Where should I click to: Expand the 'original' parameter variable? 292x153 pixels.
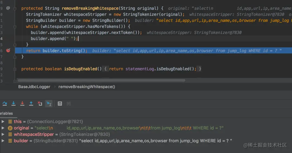point(3,128)
